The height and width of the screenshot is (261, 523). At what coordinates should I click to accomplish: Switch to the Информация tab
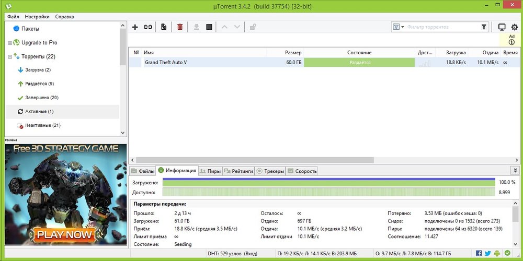(177, 171)
